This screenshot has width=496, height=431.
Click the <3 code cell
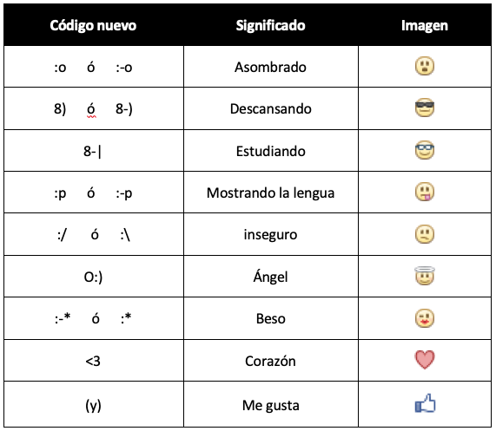point(94,360)
